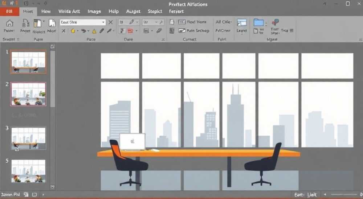Click the More icon in the ribbon
This screenshot has height=199, width=363.
25,23
